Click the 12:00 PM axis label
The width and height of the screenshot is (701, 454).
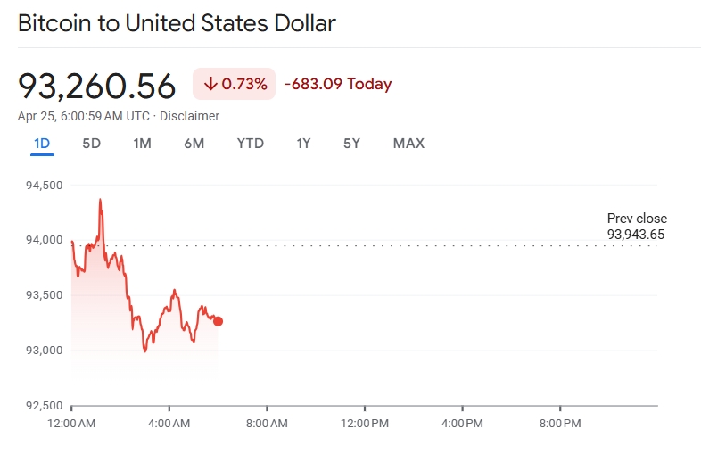click(x=366, y=424)
